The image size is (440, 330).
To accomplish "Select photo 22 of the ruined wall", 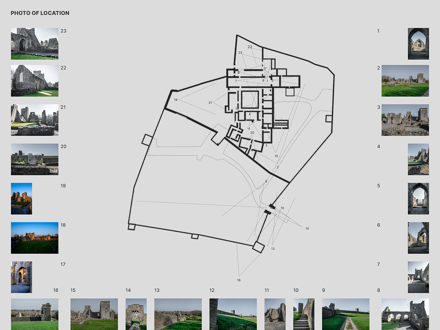I will [35, 81].
